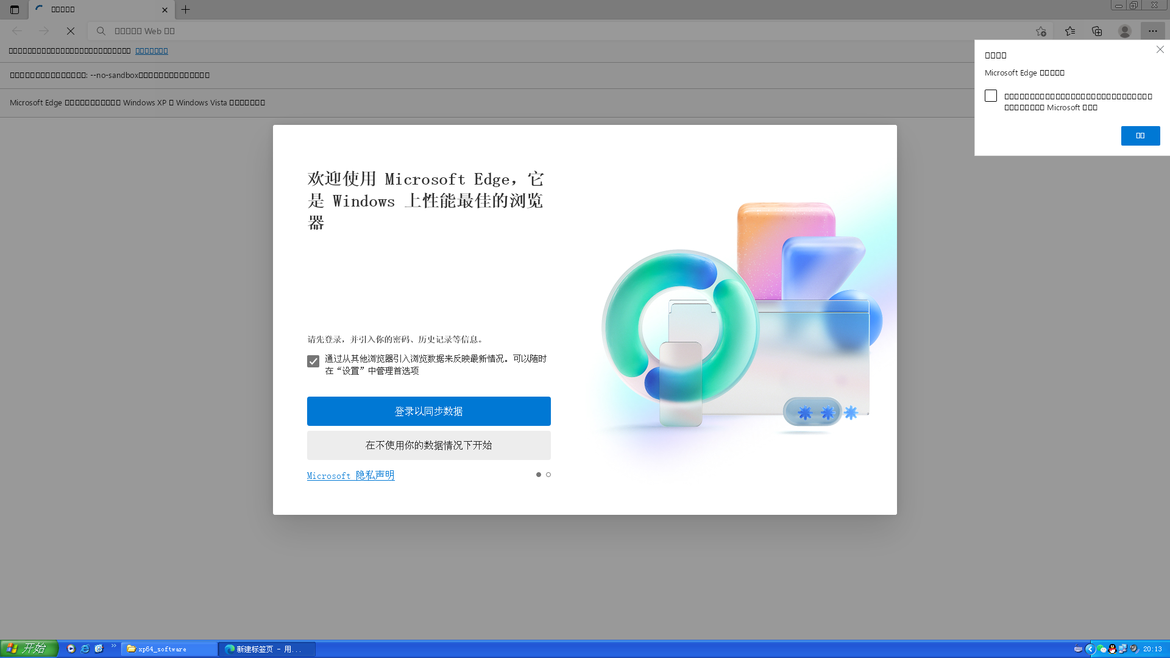Select the first page indicator dot
Screen dimensions: 1170x658
tap(539, 475)
